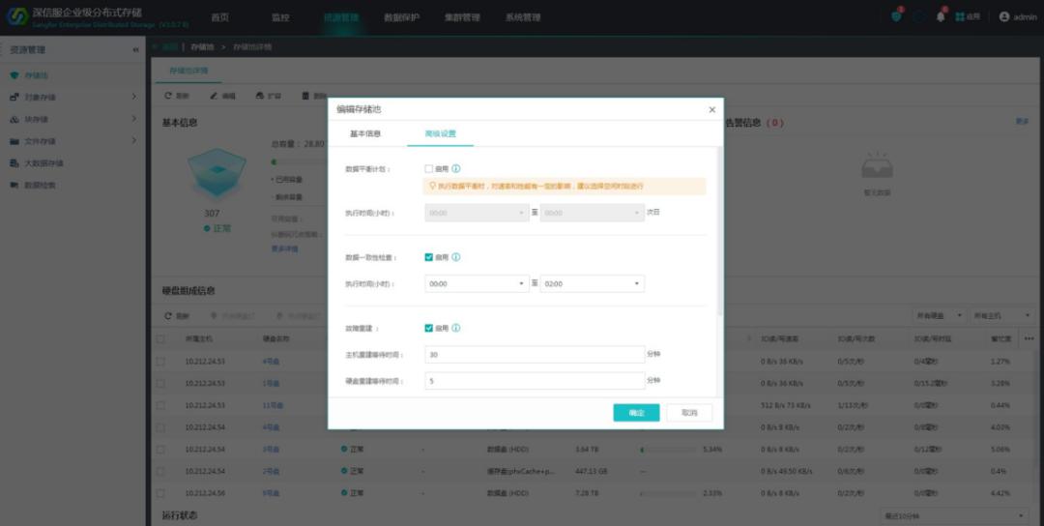Image resolution: width=1044 pixels, height=526 pixels.
Task: Open the consistency check start time 00:00 dropdown
Action: click(x=476, y=284)
